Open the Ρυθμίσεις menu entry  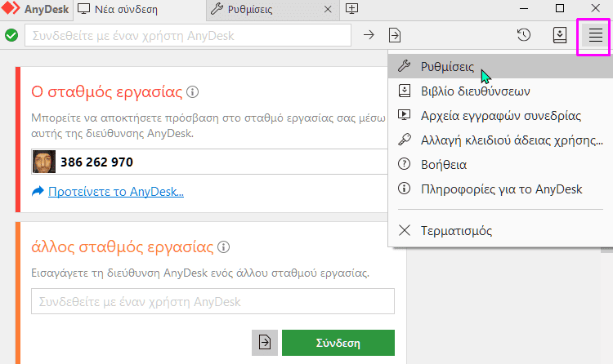500,66
